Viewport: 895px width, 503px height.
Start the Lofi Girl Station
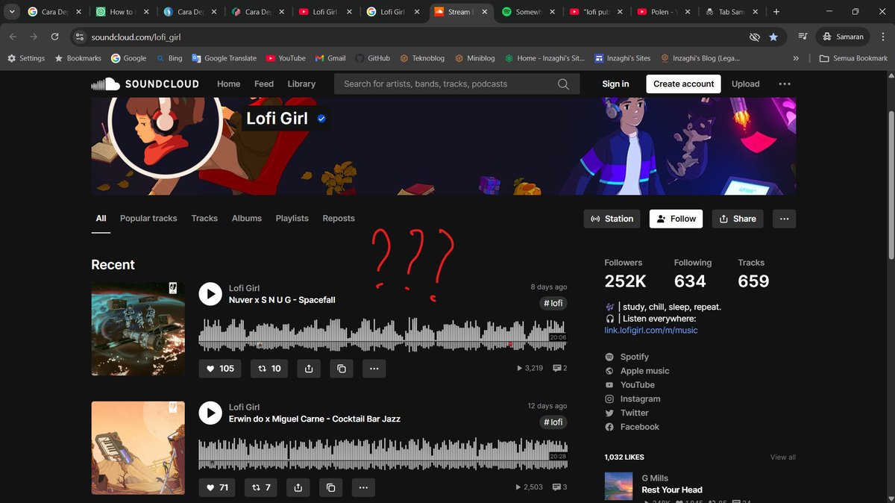612,219
